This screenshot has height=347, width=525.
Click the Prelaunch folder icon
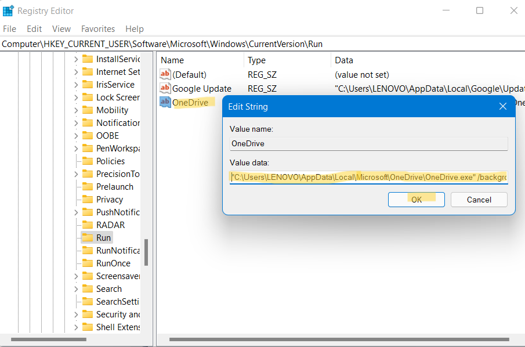pyautogui.click(x=88, y=187)
